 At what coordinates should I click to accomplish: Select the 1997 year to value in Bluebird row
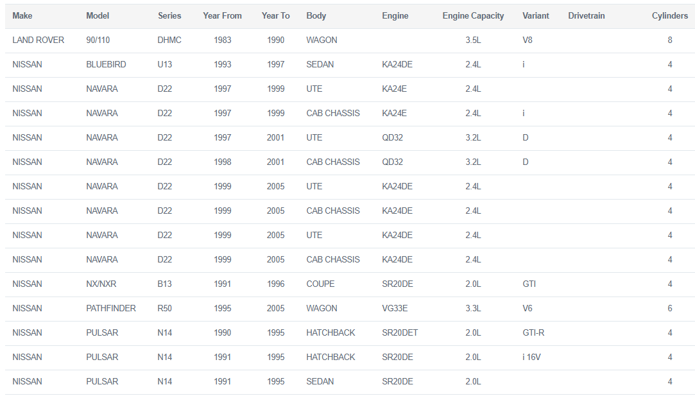276,64
